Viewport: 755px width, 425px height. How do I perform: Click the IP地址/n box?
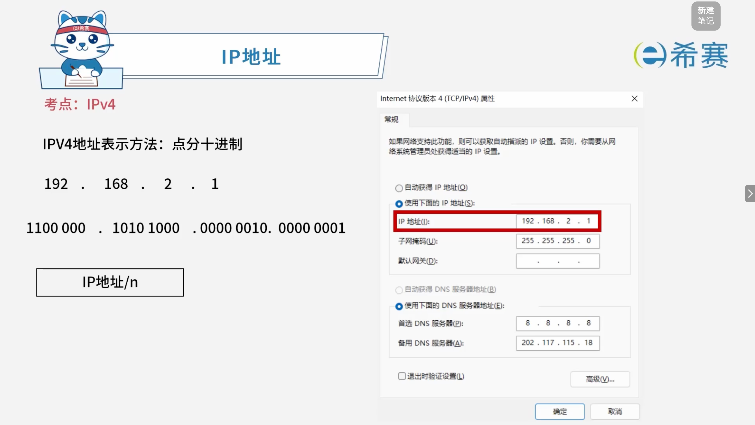[x=110, y=282]
